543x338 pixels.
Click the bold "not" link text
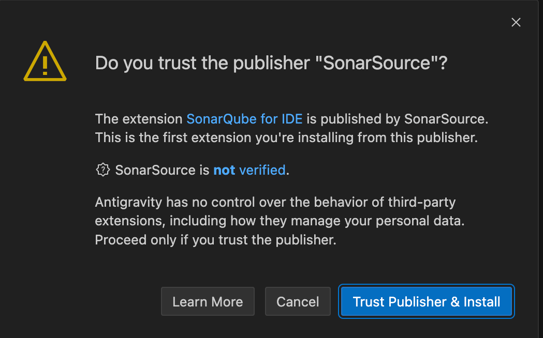pos(224,170)
